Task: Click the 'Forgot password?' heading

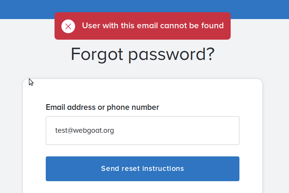Action: click(x=143, y=54)
